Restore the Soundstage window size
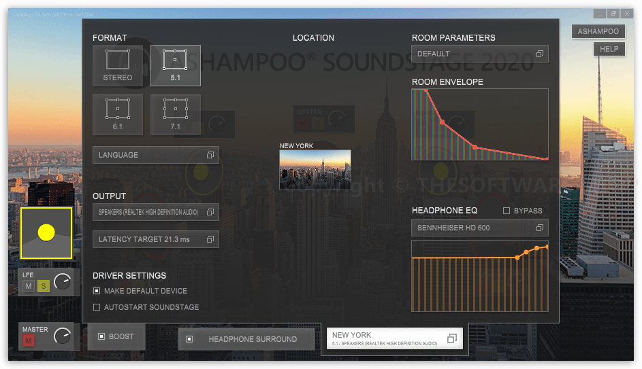The image size is (642, 369). pos(613,14)
